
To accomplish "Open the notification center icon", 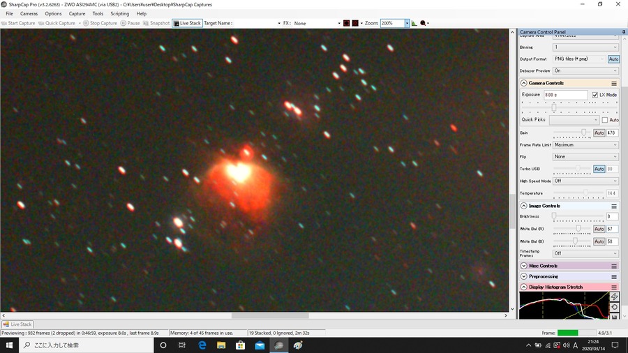I will pyautogui.click(x=615, y=345).
